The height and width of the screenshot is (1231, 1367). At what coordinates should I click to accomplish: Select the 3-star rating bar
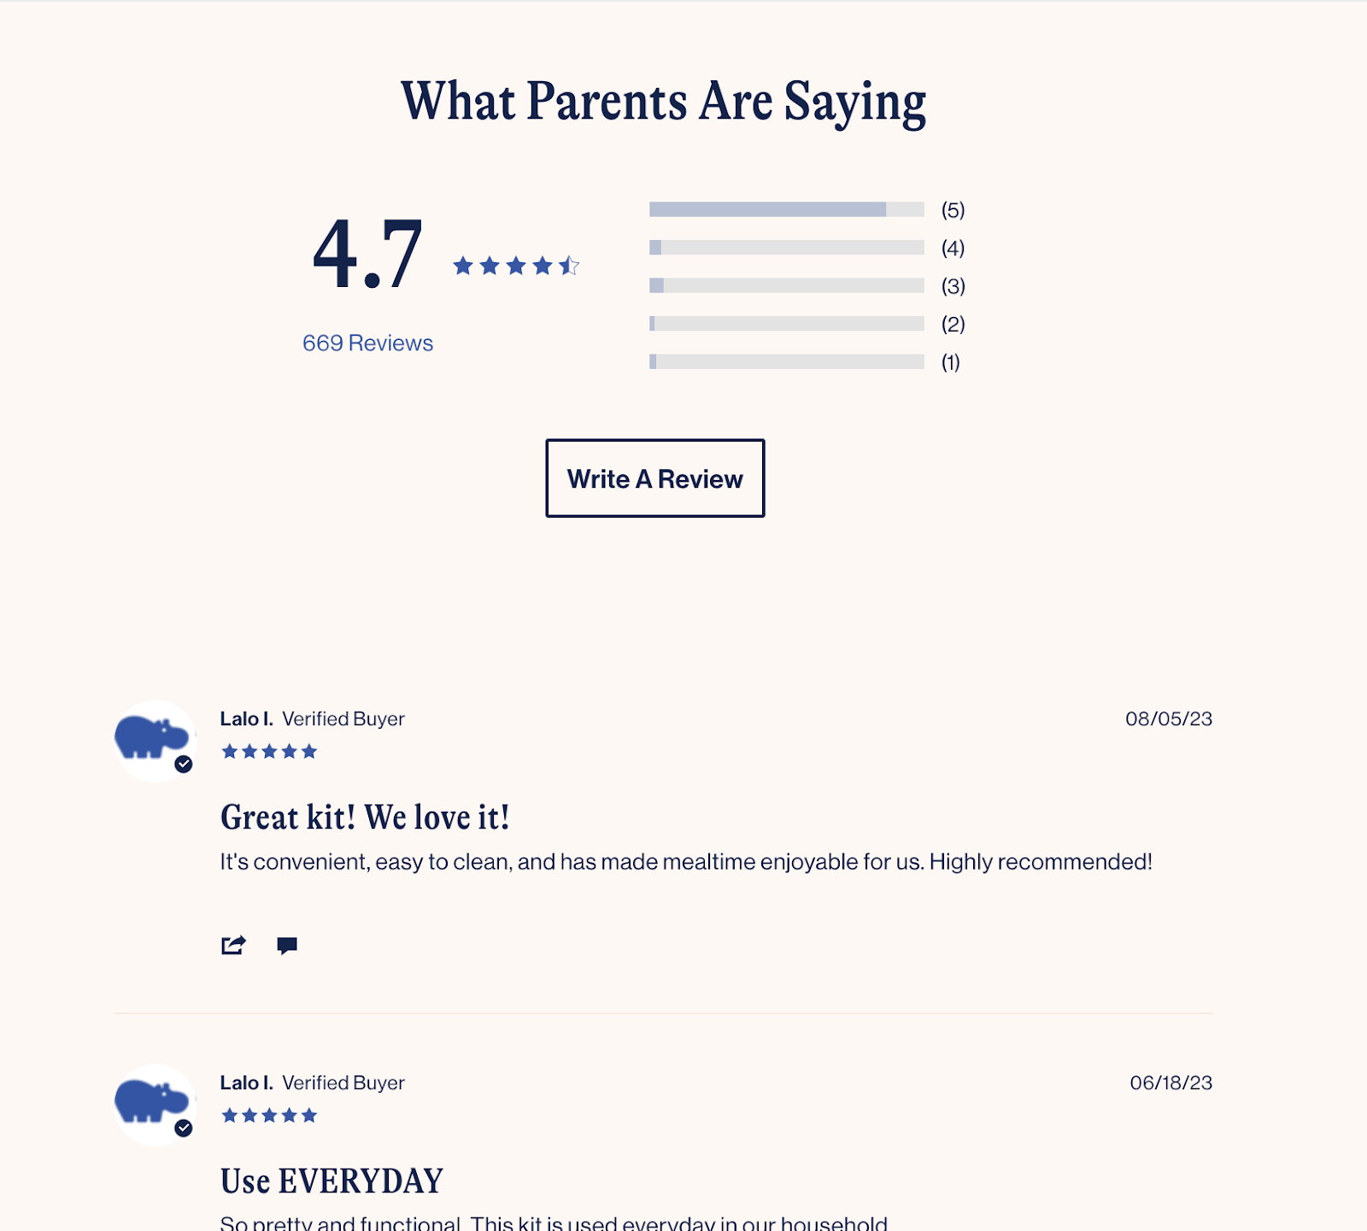(x=786, y=285)
